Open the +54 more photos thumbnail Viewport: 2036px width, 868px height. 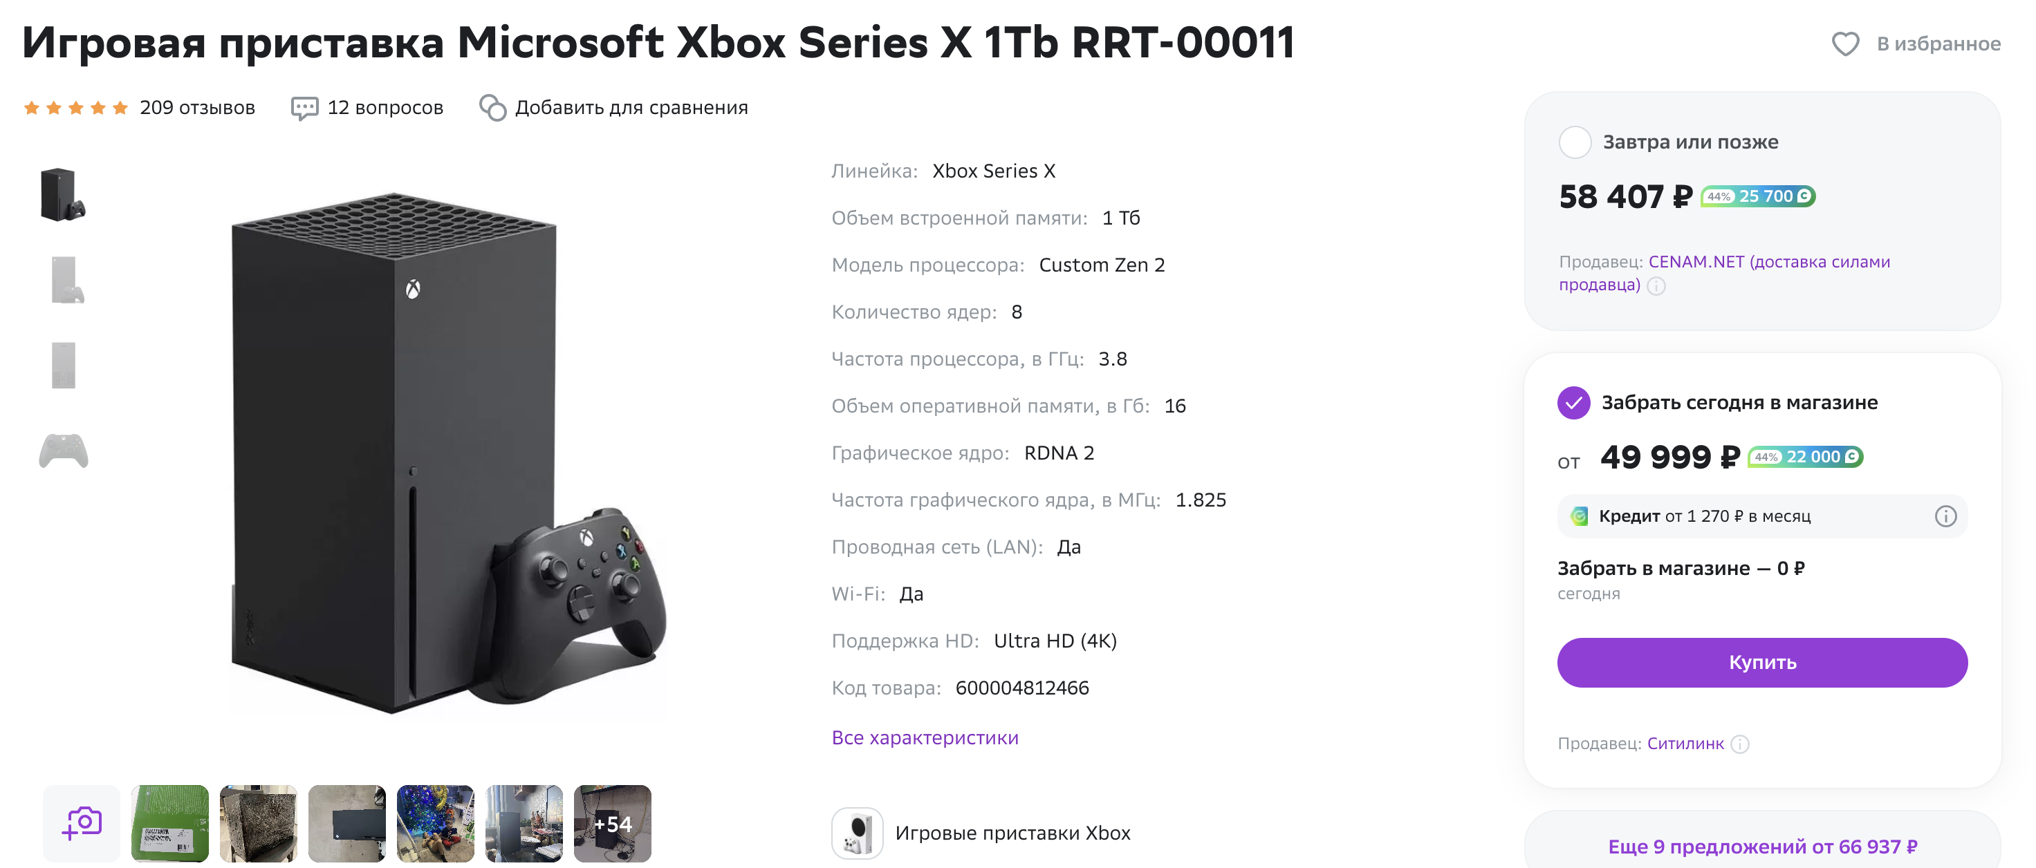point(613,823)
